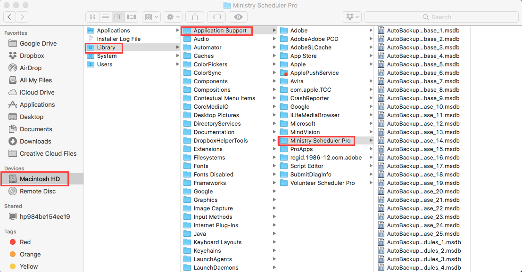
Task: Switch to list view in toolbar
Action: coord(106,17)
